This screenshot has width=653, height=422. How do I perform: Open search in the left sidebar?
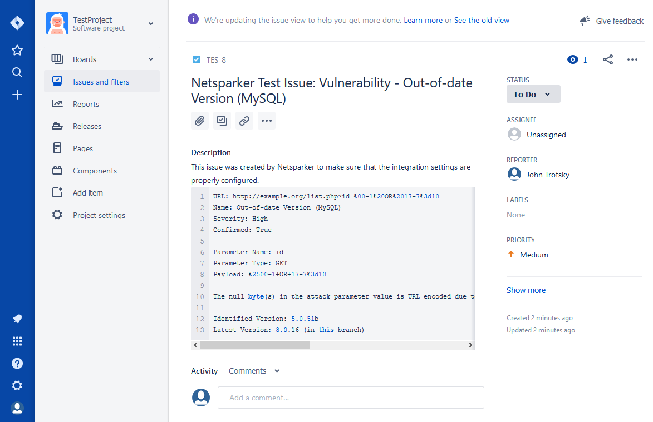[x=17, y=72]
